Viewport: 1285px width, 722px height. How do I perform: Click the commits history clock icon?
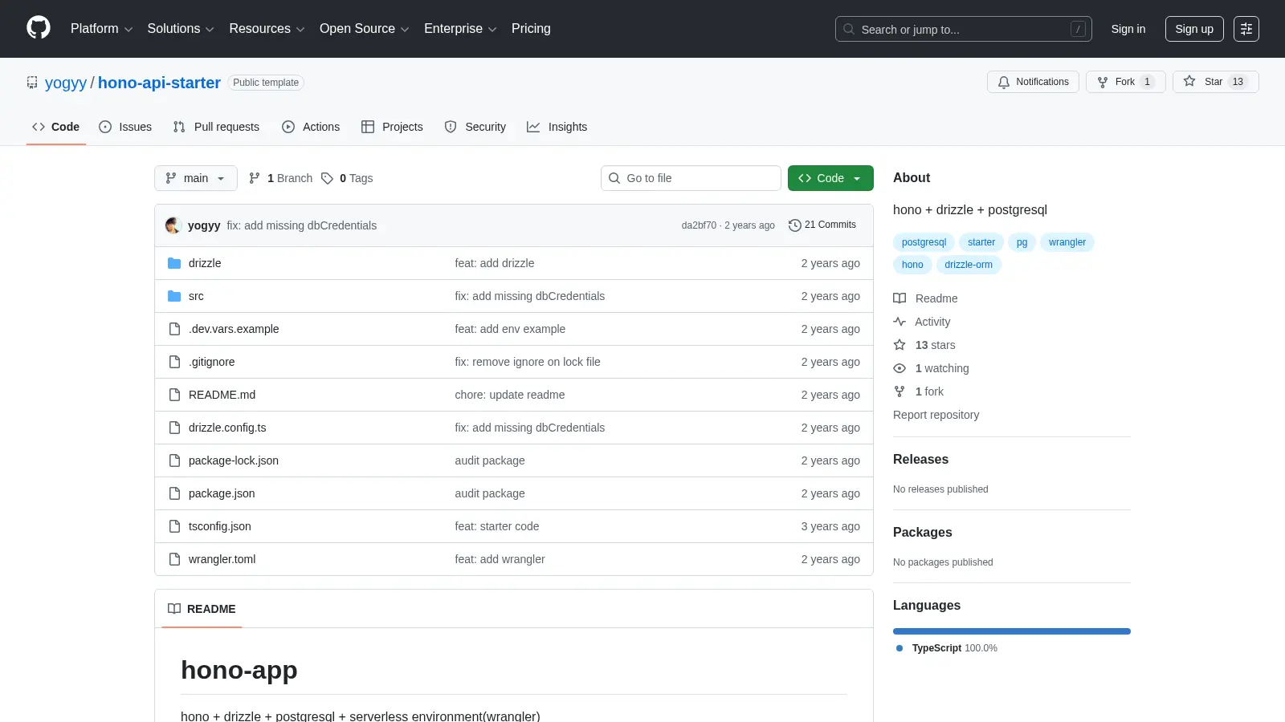pos(795,225)
